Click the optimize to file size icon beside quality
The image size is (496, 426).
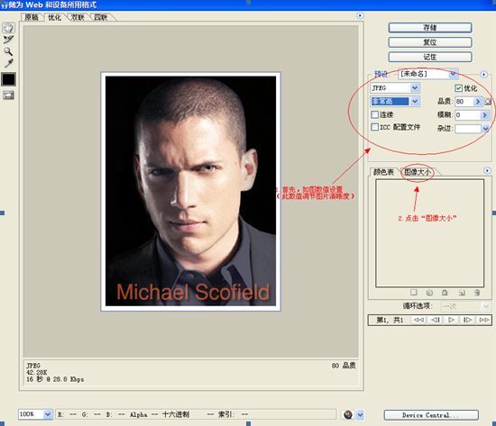[488, 102]
